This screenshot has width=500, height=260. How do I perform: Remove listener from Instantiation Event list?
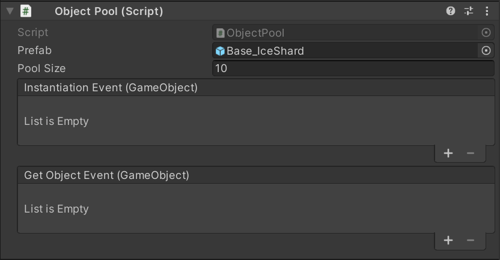tap(471, 153)
